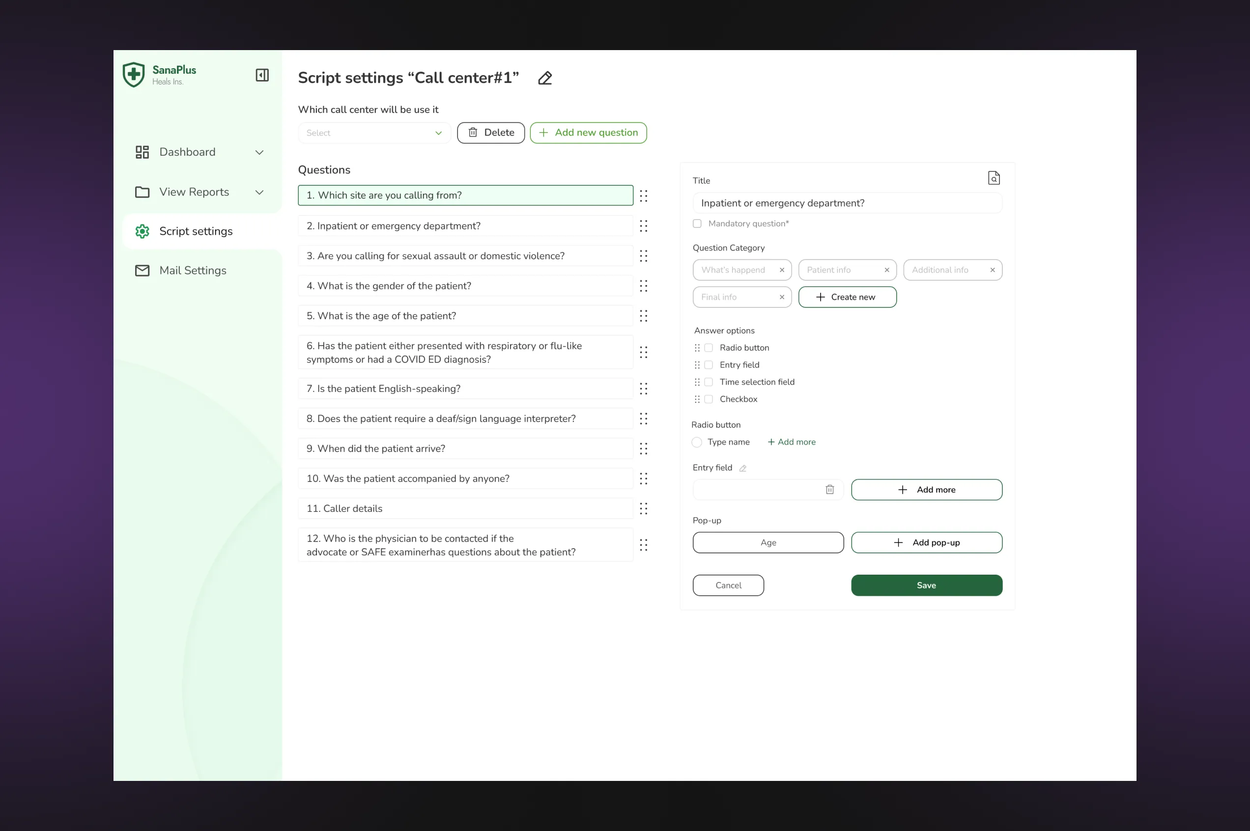Expand the Dashboard menu chevron
Screen dimensions: 1250x831
point(259,153)
